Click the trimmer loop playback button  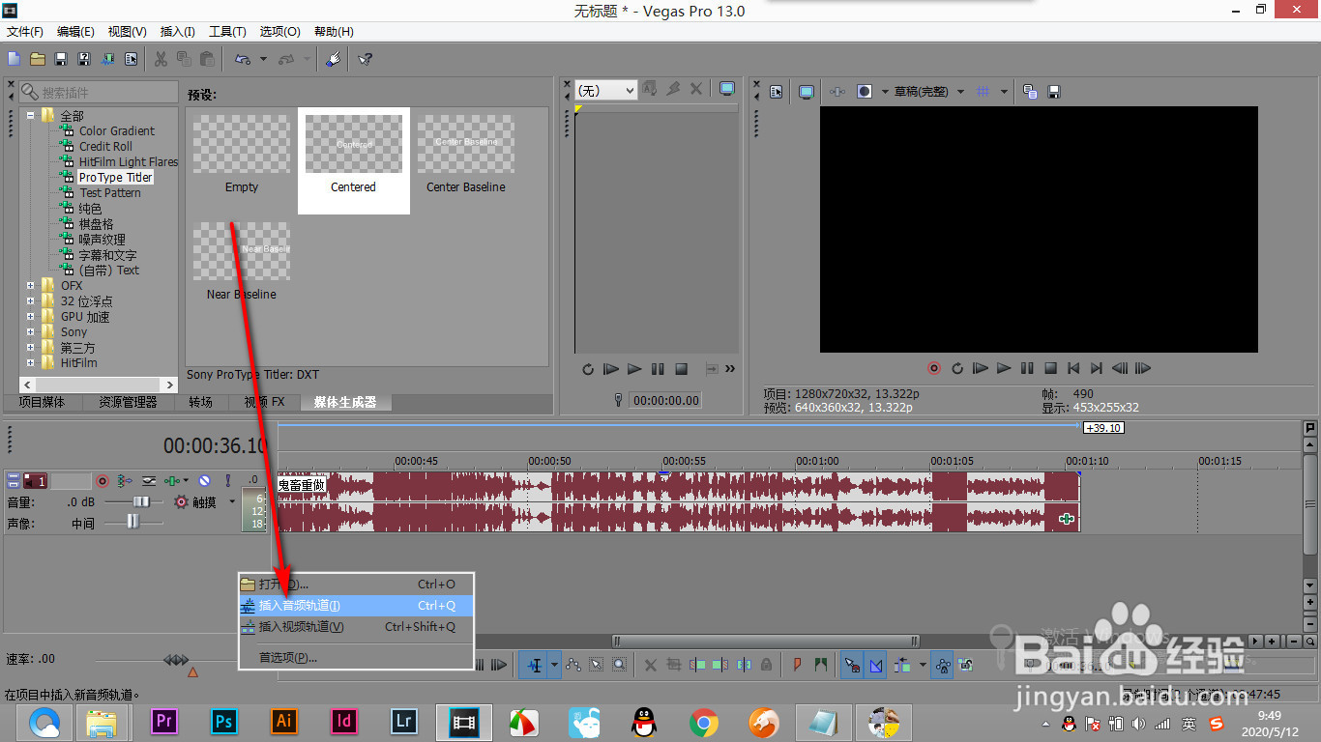pyautogui.click(x=588, y=369)
